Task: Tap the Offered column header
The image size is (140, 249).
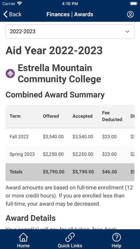Action: click(51, 116)
